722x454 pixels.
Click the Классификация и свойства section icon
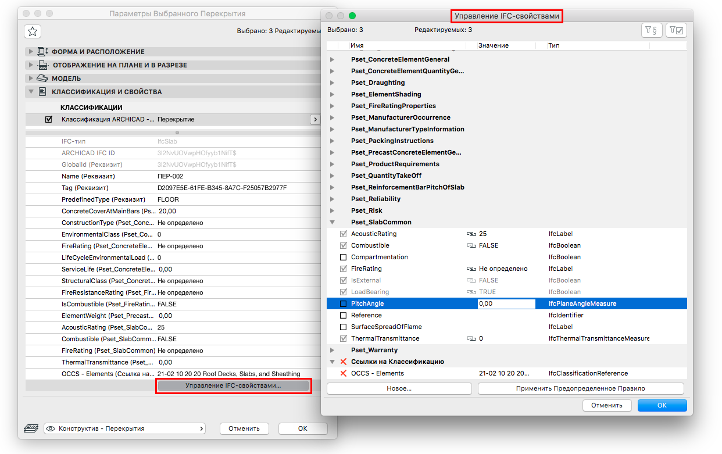click(42, 92)
